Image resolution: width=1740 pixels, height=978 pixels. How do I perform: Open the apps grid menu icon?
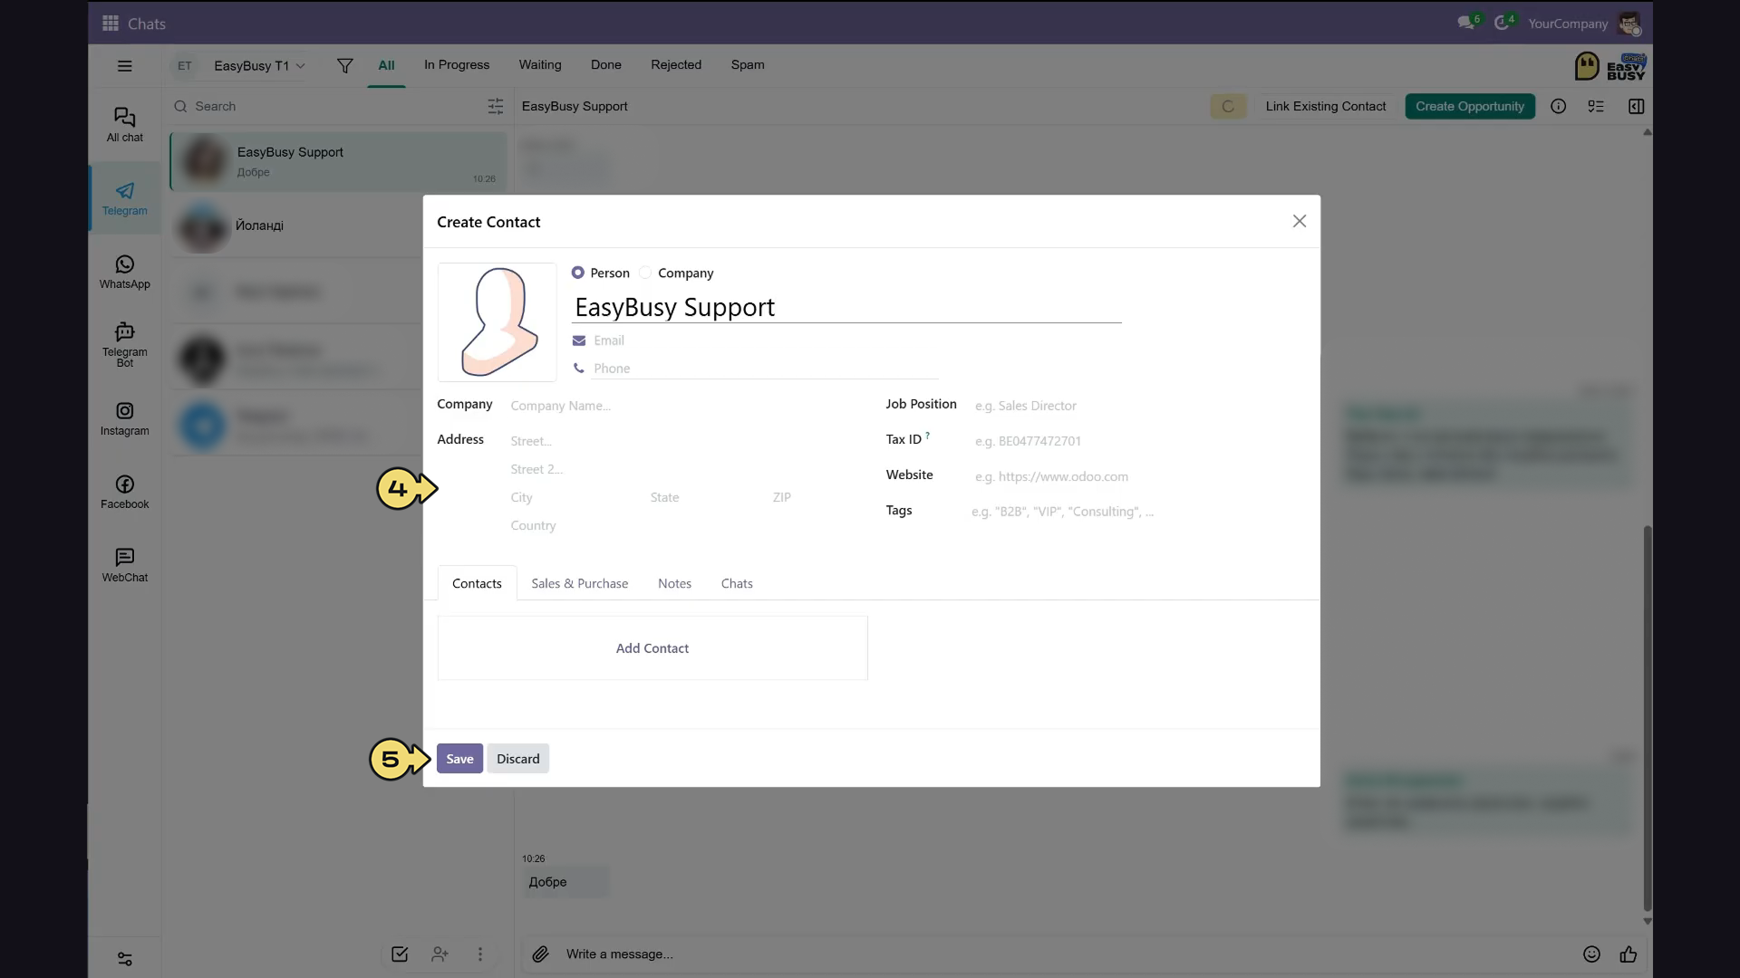(x=111, y=24)
